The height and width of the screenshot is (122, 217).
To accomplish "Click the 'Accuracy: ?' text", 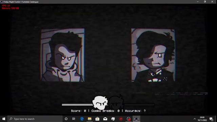I will coord(135,111).
